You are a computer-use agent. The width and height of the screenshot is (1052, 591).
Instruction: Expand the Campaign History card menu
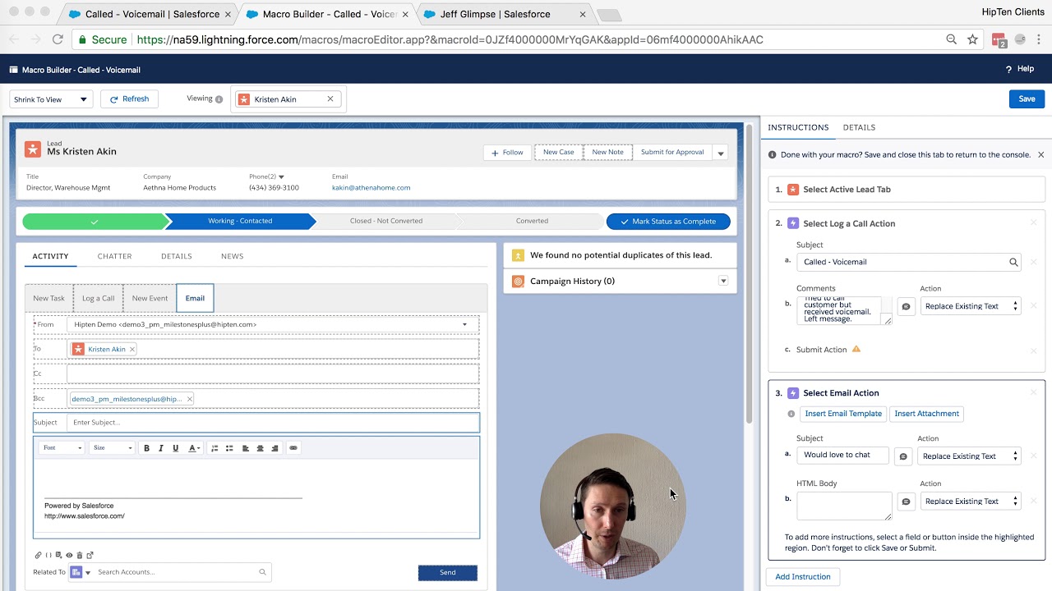(723, 281)
